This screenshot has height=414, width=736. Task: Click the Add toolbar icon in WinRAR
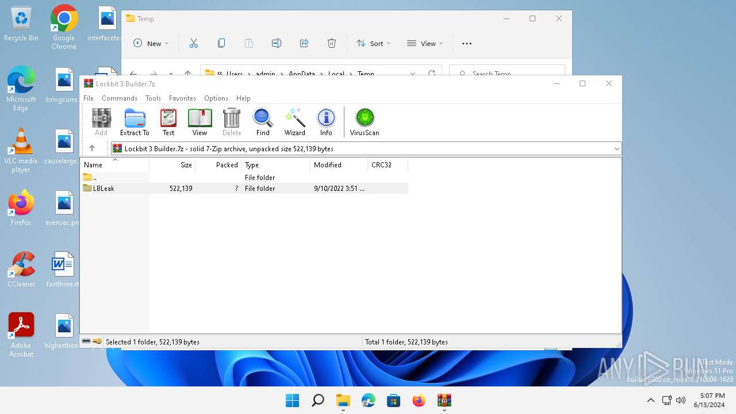click(101, 122)
